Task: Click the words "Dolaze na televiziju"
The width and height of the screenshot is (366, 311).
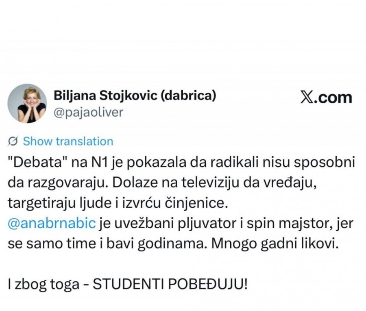Action: (176, 183)
